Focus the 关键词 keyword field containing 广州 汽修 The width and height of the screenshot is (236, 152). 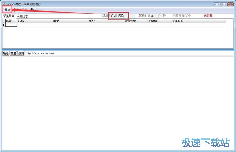coord(123,16)
